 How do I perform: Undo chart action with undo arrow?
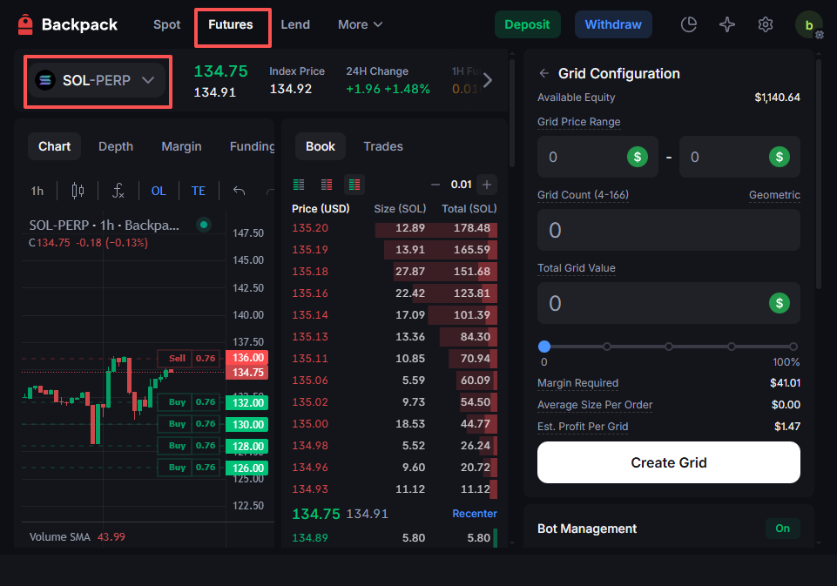pyautogui.click(x=240, y=191)
